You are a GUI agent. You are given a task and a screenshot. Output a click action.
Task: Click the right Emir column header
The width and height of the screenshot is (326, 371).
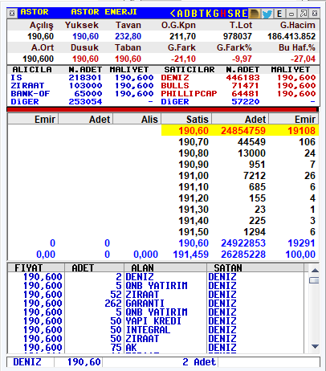pyautogui.click(x=294, y=119)
